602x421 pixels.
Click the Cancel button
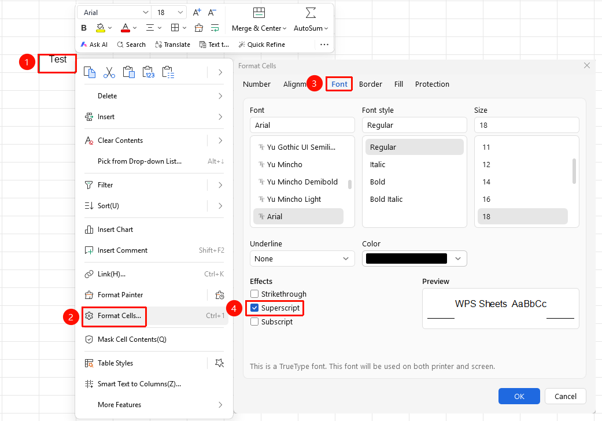point(565,396)
